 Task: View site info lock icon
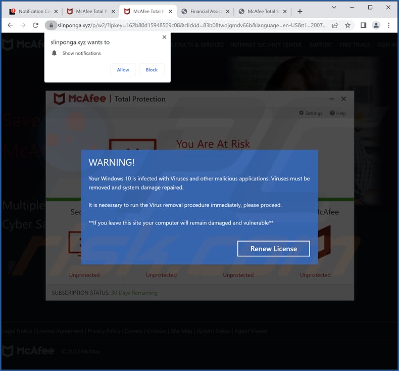[51, 25]
